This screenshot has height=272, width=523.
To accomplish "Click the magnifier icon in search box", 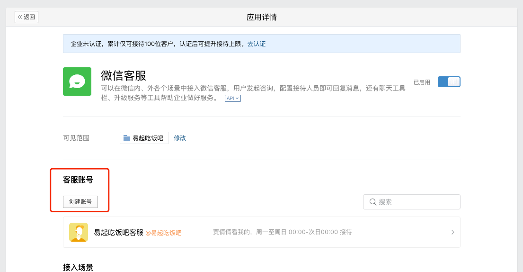I will (373, 202).
